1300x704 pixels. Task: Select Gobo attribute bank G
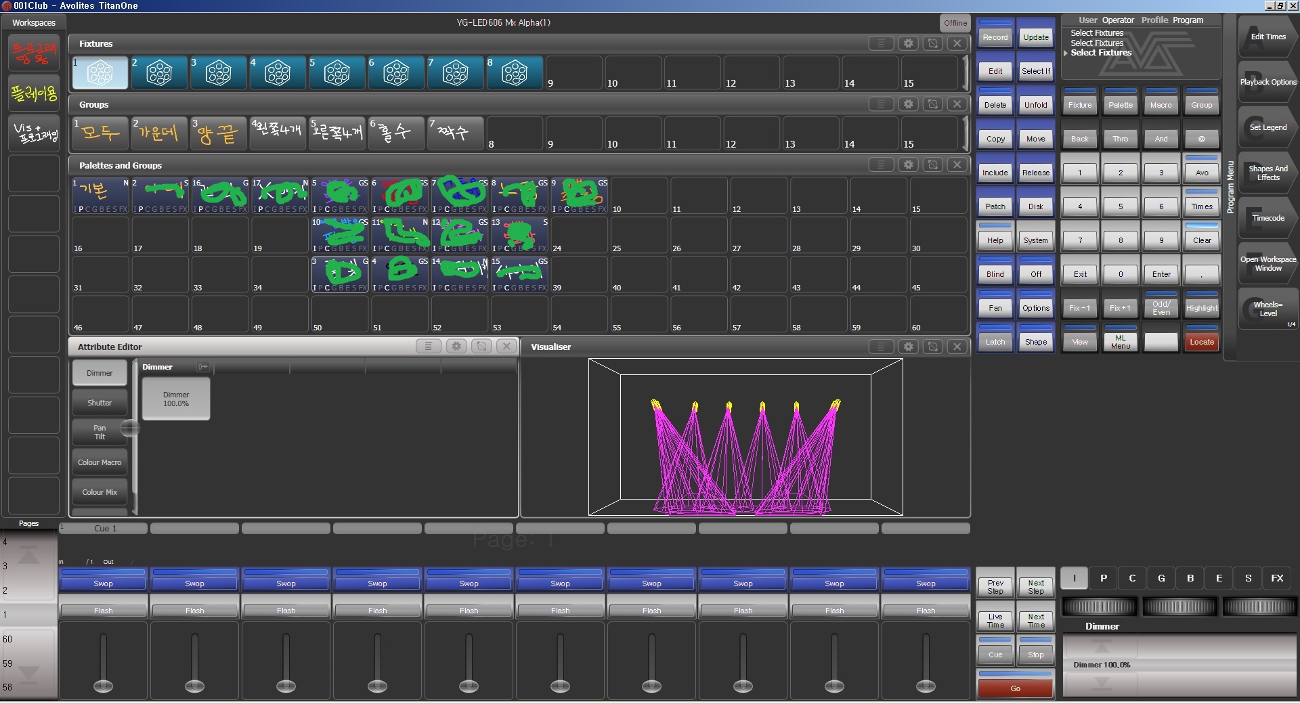tap(1161, 578)
